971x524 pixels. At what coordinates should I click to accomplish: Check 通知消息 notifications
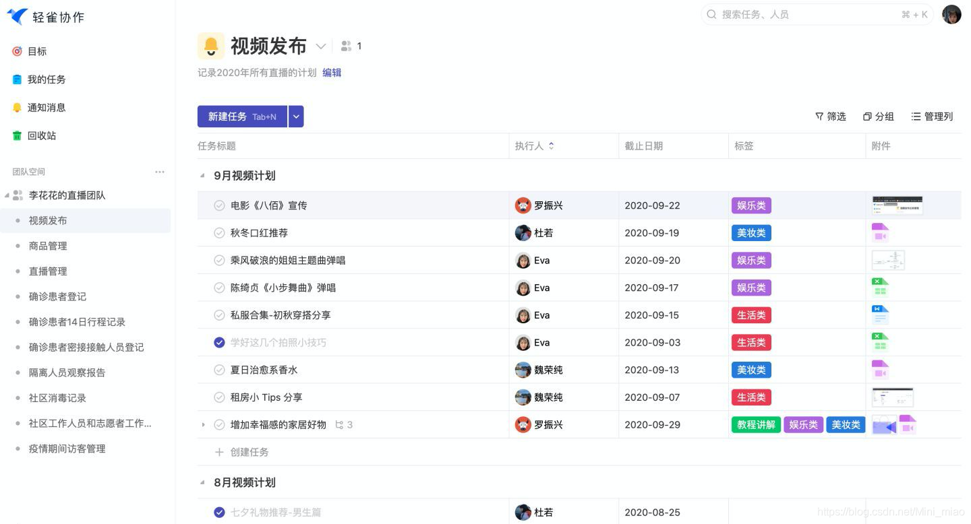click(x=47, y=107)
